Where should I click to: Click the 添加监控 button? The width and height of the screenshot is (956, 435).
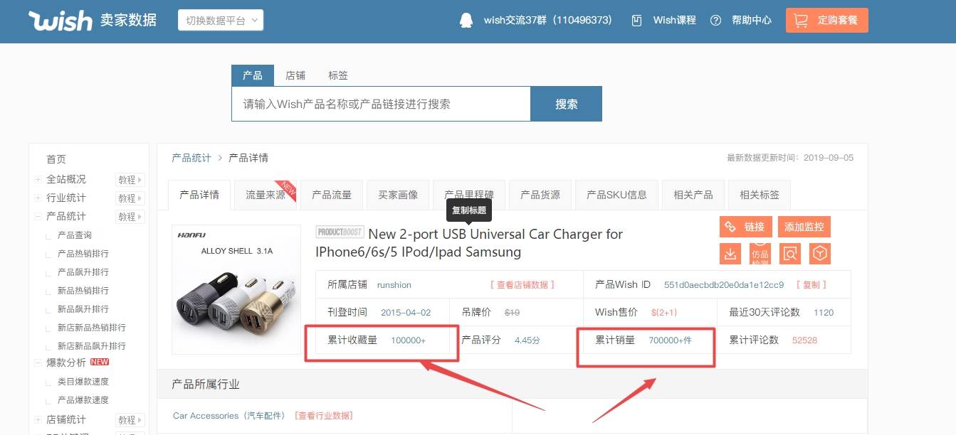804,227
